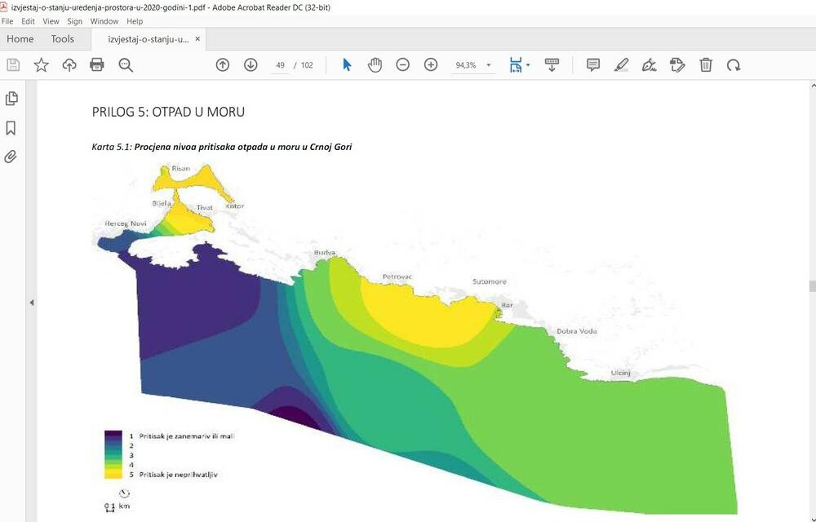Open the Bookmarks panel
The image size is (816, 522).
point(11,127)
